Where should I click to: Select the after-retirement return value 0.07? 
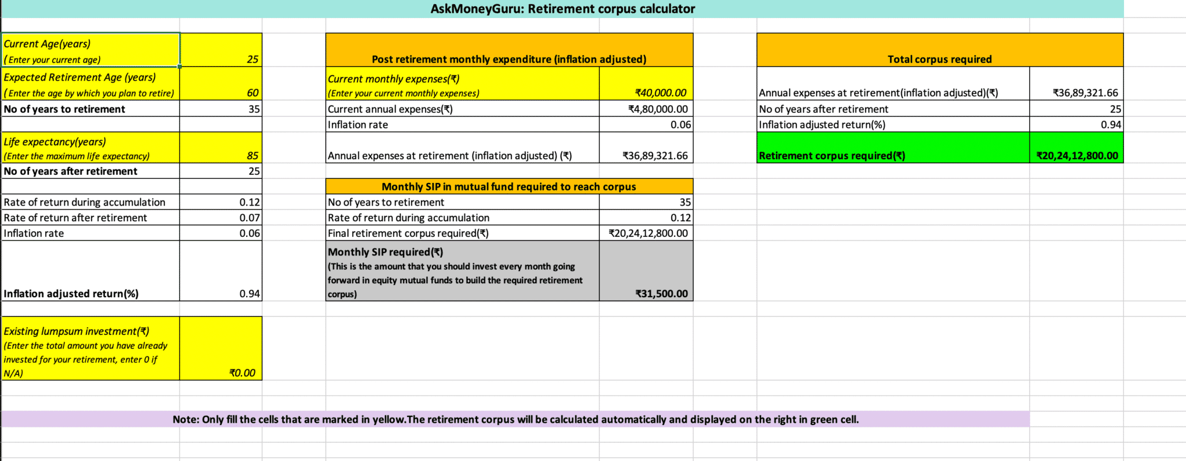(221, 217)
